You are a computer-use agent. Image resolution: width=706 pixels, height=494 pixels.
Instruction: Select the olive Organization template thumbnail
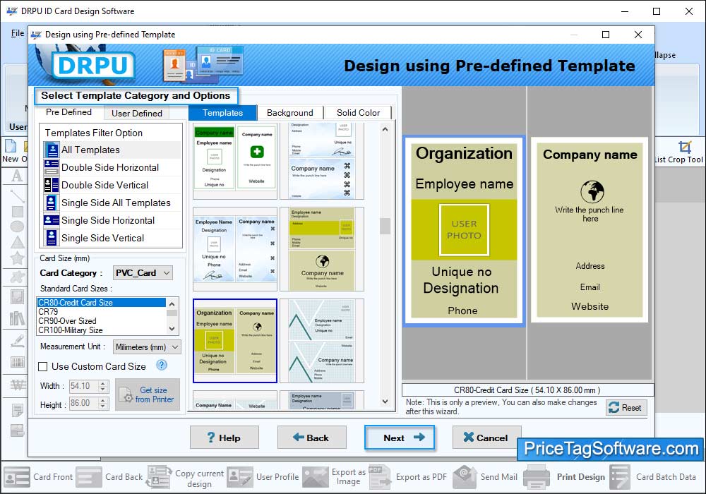[x=235, y=341]
